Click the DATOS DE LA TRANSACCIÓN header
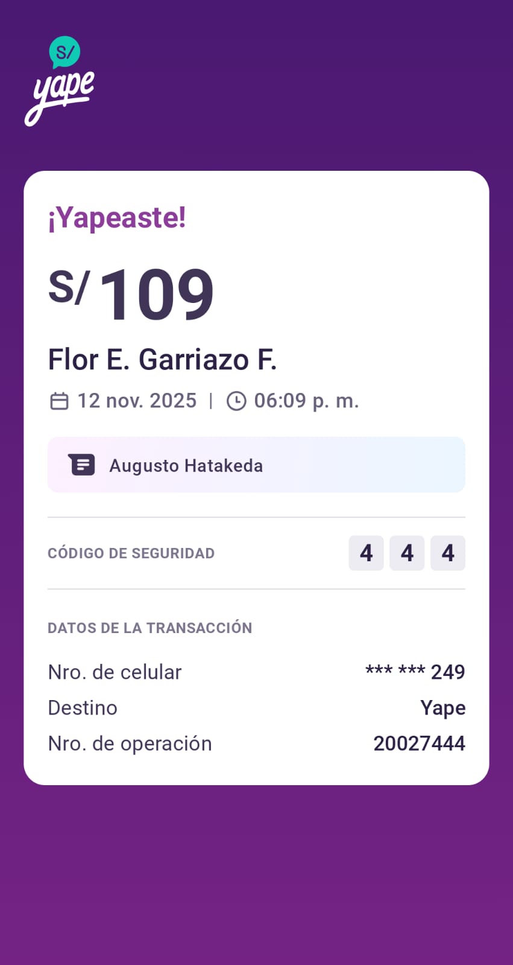The height and width of the screenshot is (965, 513). click(x=149, y=628)
